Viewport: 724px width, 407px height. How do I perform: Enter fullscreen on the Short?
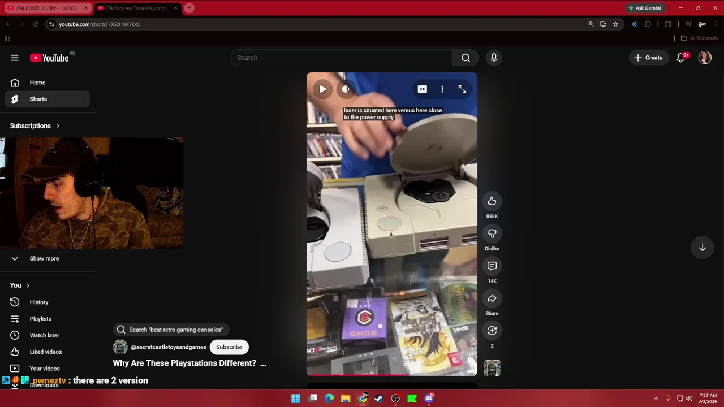point(462,89)
